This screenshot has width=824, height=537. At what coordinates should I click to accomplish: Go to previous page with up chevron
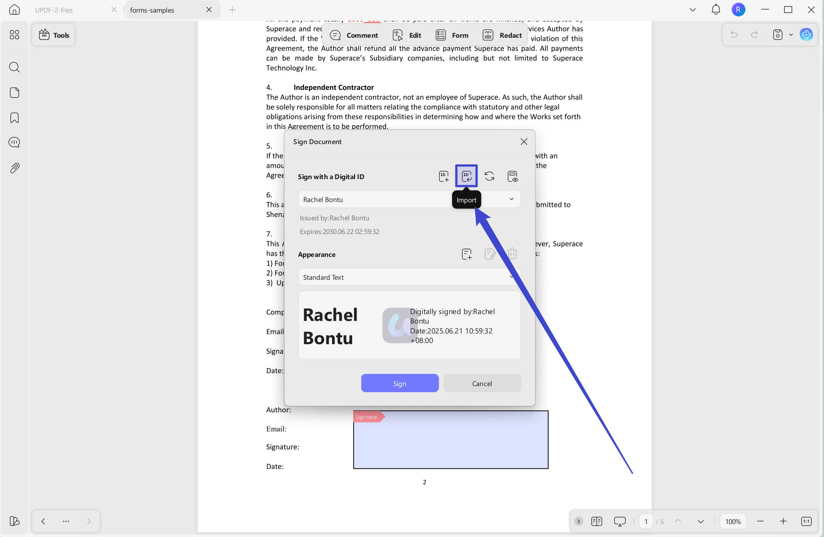678,521
